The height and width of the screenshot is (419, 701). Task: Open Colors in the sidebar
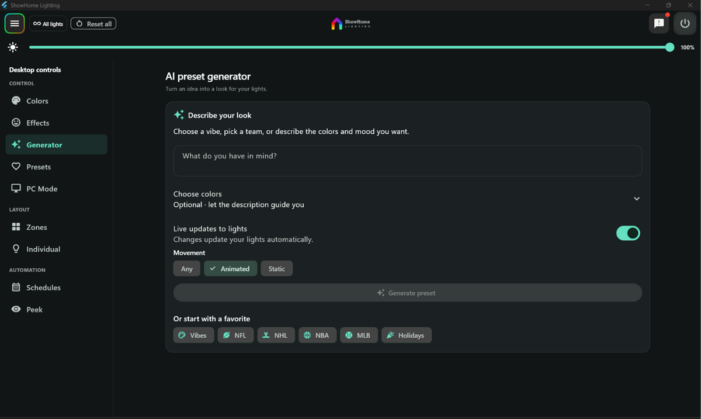[x=56, y=101]
